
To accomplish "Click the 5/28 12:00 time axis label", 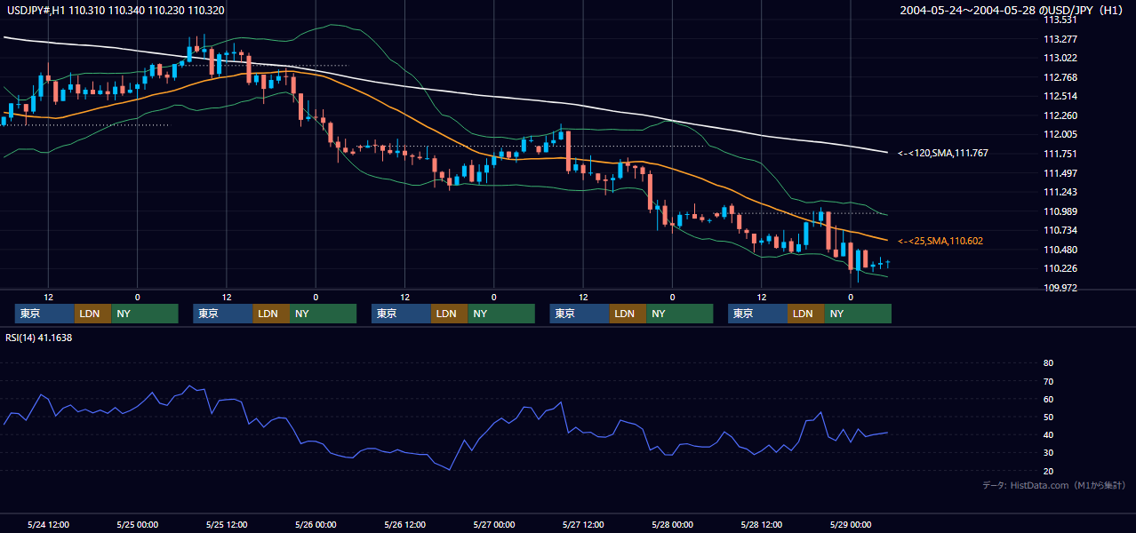I will pos(762,524).
